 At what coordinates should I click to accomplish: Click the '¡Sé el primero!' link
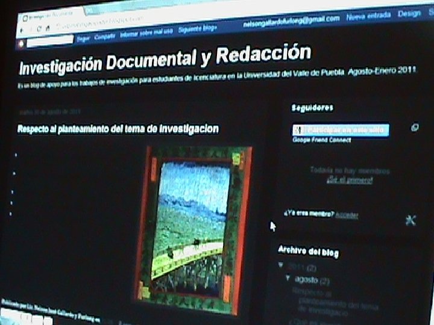click(x=350, y=181)
